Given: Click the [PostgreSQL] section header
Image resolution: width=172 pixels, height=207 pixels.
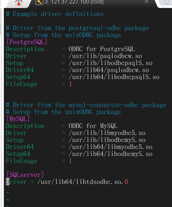Looking at the screenshot, I should point(27,42).
